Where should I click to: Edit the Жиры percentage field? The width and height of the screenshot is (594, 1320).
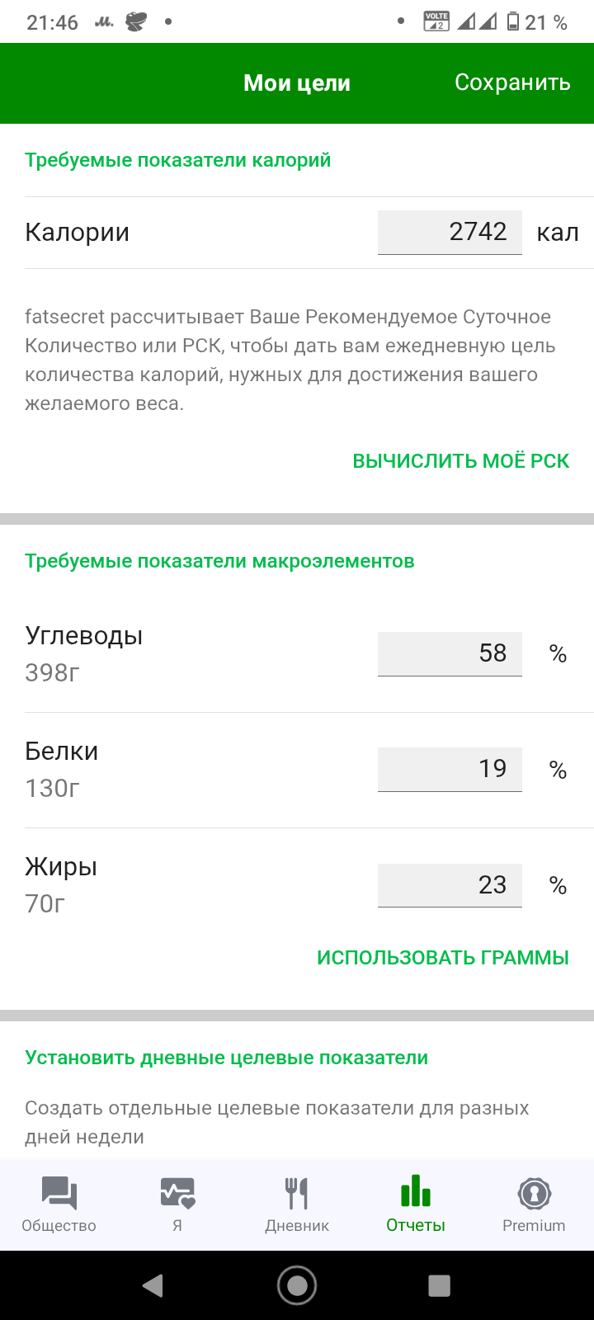[450, 885]
